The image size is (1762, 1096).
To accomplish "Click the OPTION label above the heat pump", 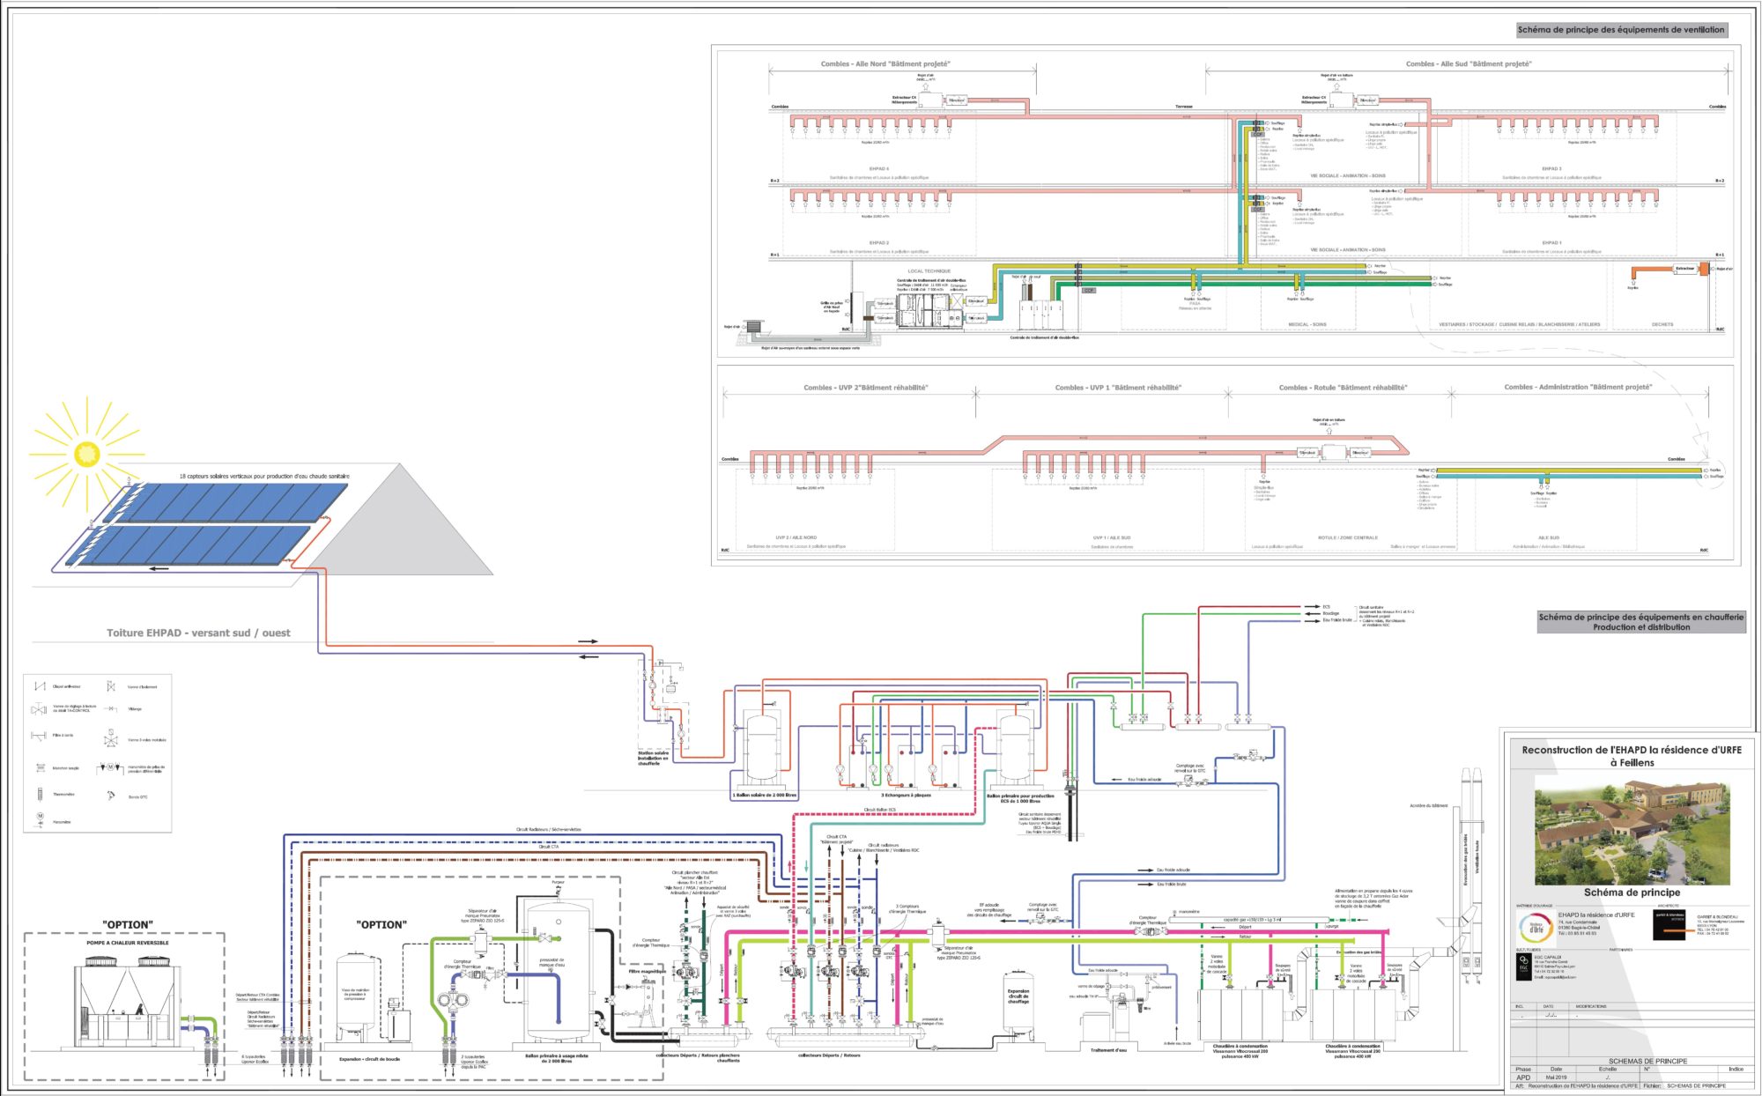I will 127,924.
